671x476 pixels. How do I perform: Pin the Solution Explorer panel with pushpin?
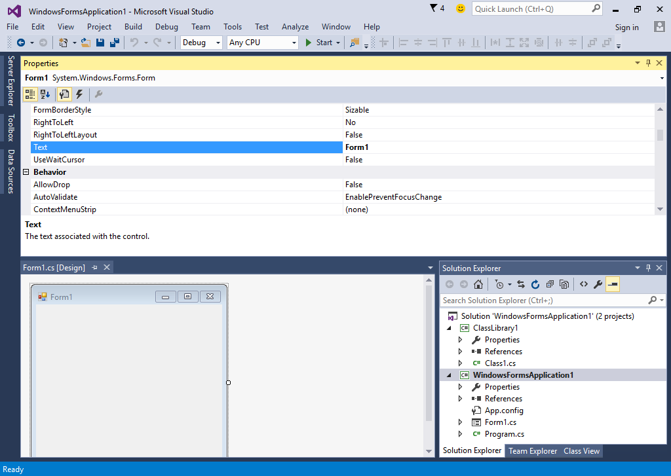pos(648,268)
